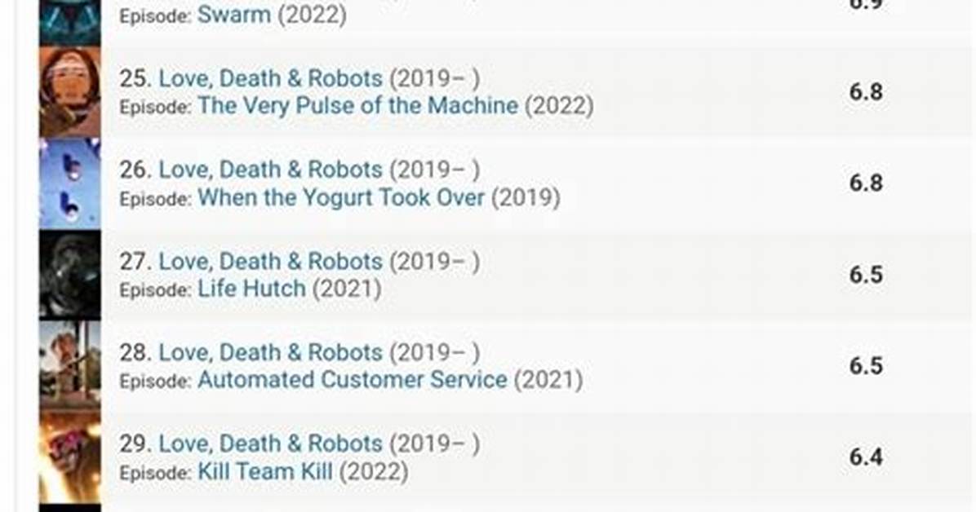Screen dimensions: 976x512
Task: Click the Kill Team Kill thumbnail
Action: pyautogui.click(x=69, y=457)
